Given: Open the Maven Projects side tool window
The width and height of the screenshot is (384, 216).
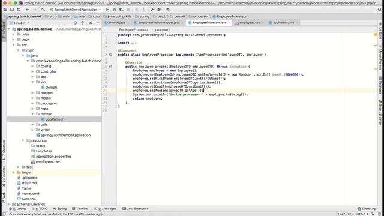Looking at the screenshot, I should [x=380, y=58].
